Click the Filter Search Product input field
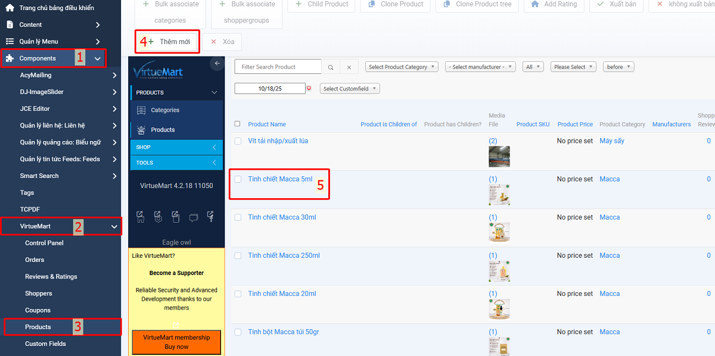Image resolution: width=715 pixels, height=356 pixels. pos(278,67)
